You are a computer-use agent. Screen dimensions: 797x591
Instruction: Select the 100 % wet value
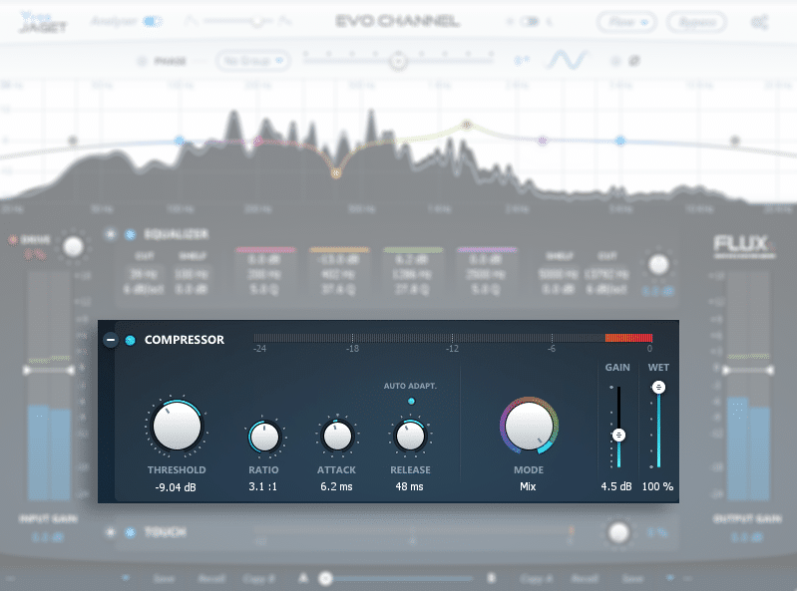tap(657, 486)
